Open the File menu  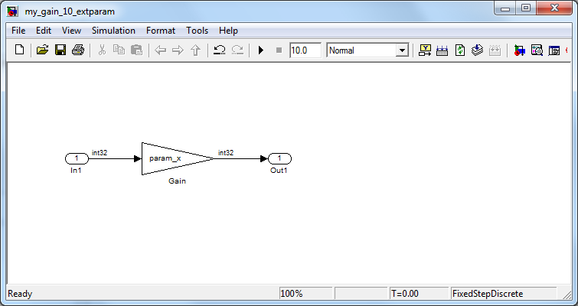point(18,31)
